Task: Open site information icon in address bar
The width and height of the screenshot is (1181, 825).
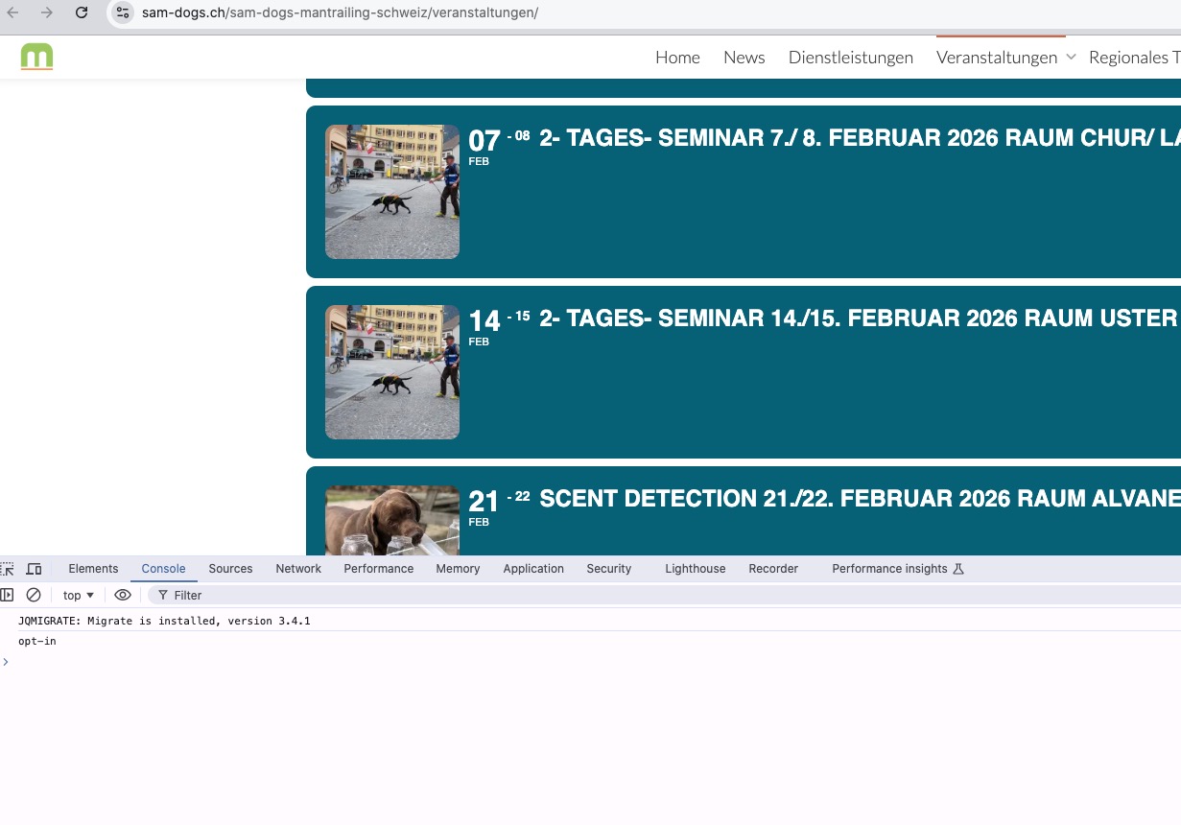Action: (x=123, y=12)
